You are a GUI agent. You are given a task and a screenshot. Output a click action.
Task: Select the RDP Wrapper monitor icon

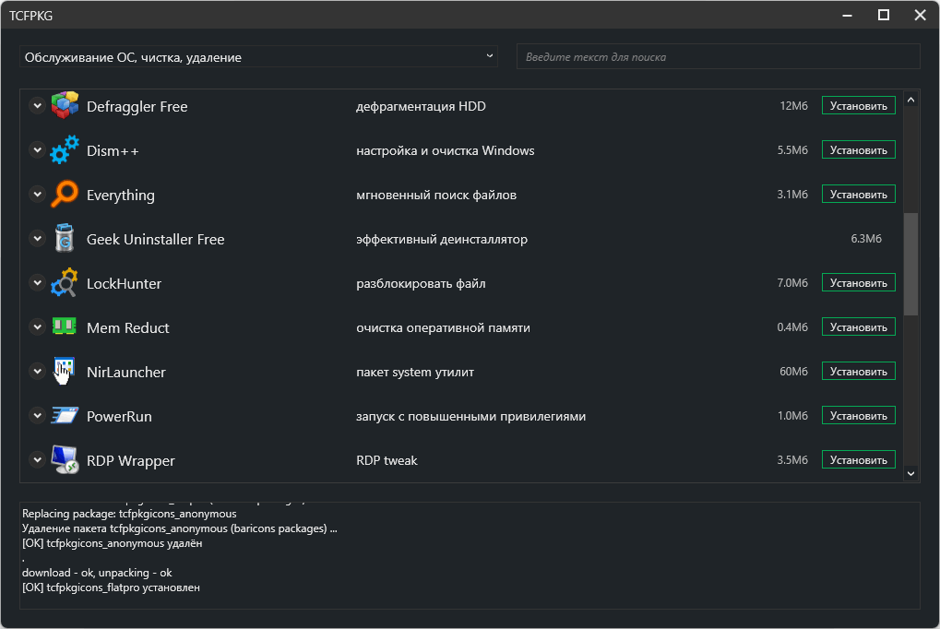click(x=65, y=460)
